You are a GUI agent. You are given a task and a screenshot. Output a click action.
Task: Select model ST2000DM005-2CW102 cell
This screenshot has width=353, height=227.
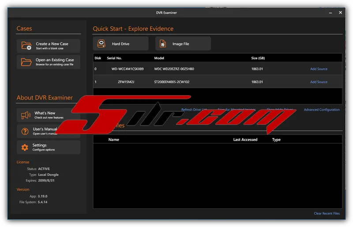coord(172,82)
